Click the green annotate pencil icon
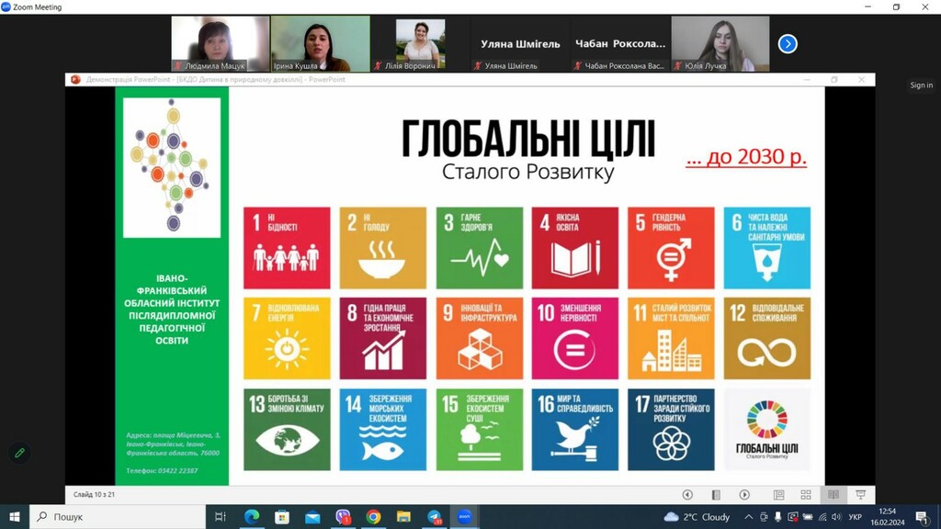This screenshot has width=941, height=529. point(20,453)
